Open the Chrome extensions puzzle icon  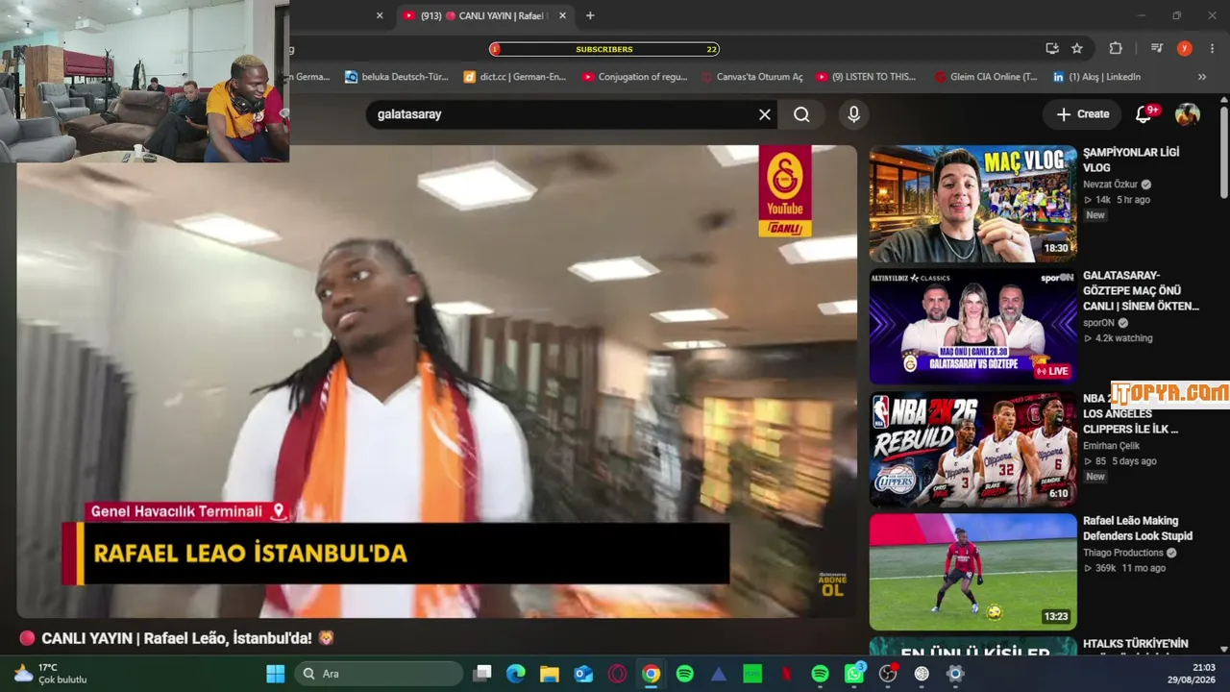1116,49
